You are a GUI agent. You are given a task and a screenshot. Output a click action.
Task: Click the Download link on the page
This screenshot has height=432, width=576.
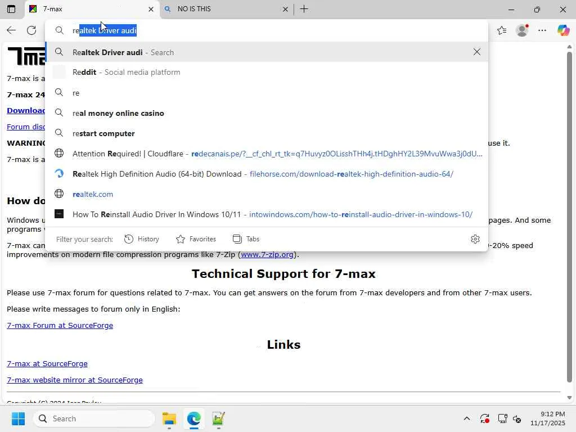click(26, 111)
